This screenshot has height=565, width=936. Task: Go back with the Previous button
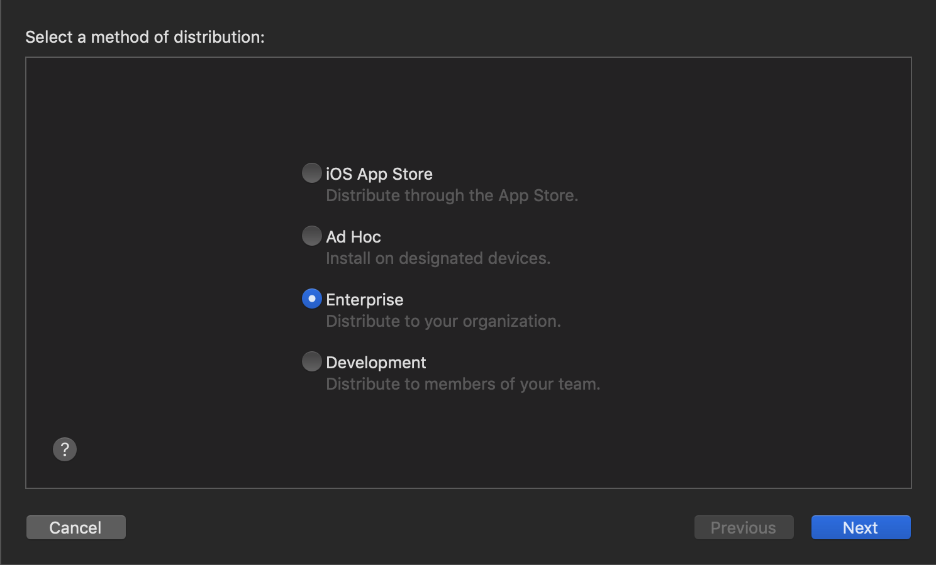[x=744, y=527]
